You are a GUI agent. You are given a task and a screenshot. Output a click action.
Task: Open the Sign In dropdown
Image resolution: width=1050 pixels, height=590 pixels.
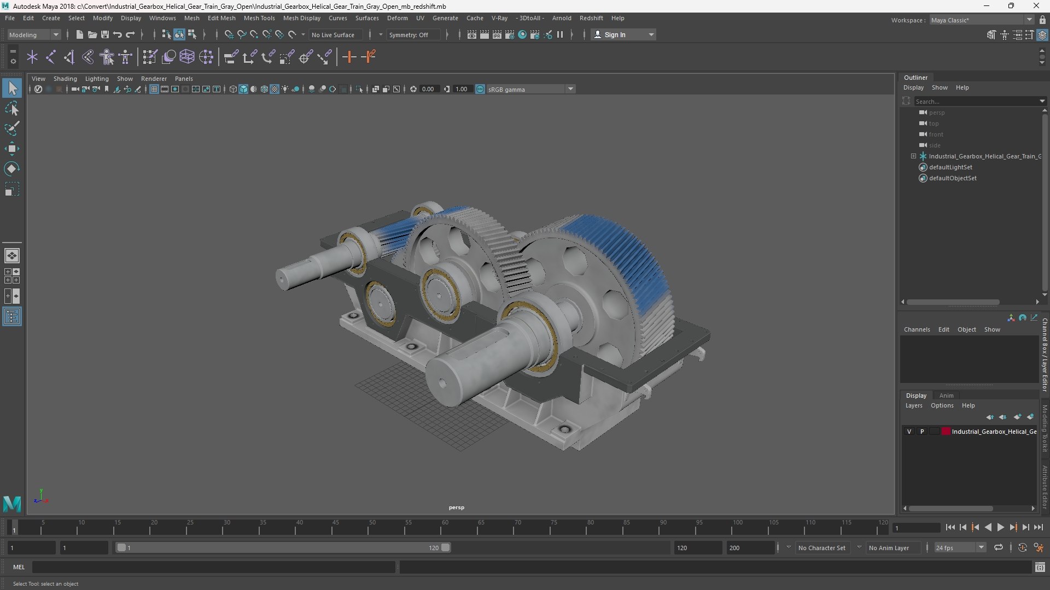click(x=623, y=34)
